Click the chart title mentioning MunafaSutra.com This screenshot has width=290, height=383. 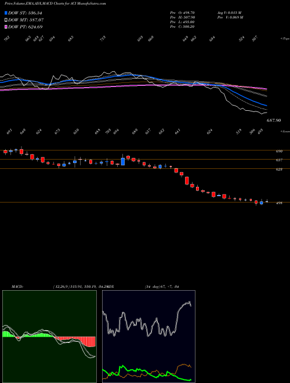[55, 4]
